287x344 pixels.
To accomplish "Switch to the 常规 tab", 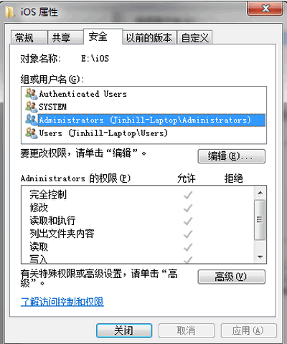I will click(x=29, y=37).
